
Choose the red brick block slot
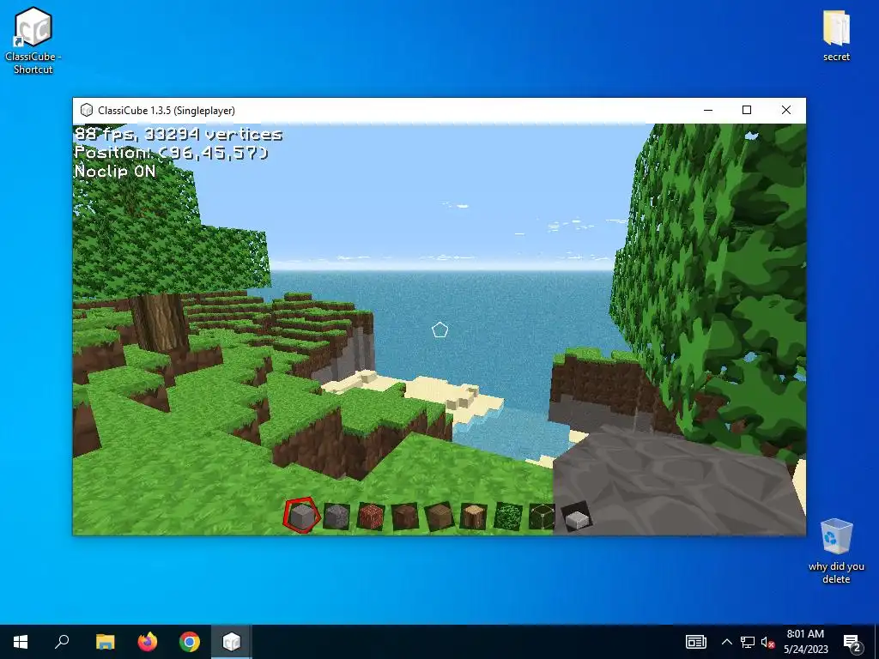(371, 516)
